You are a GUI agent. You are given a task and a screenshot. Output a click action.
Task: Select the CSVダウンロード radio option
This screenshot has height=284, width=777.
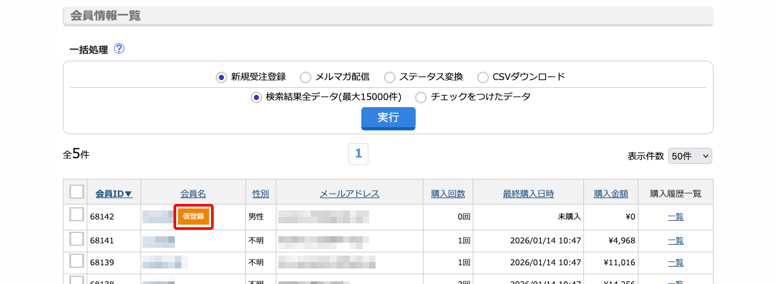tap(483, 77)
